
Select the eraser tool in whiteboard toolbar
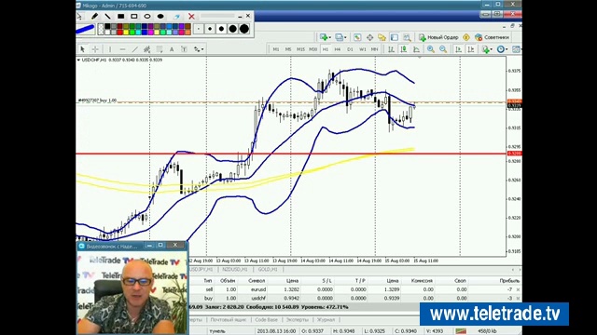[x=177, y=17]
